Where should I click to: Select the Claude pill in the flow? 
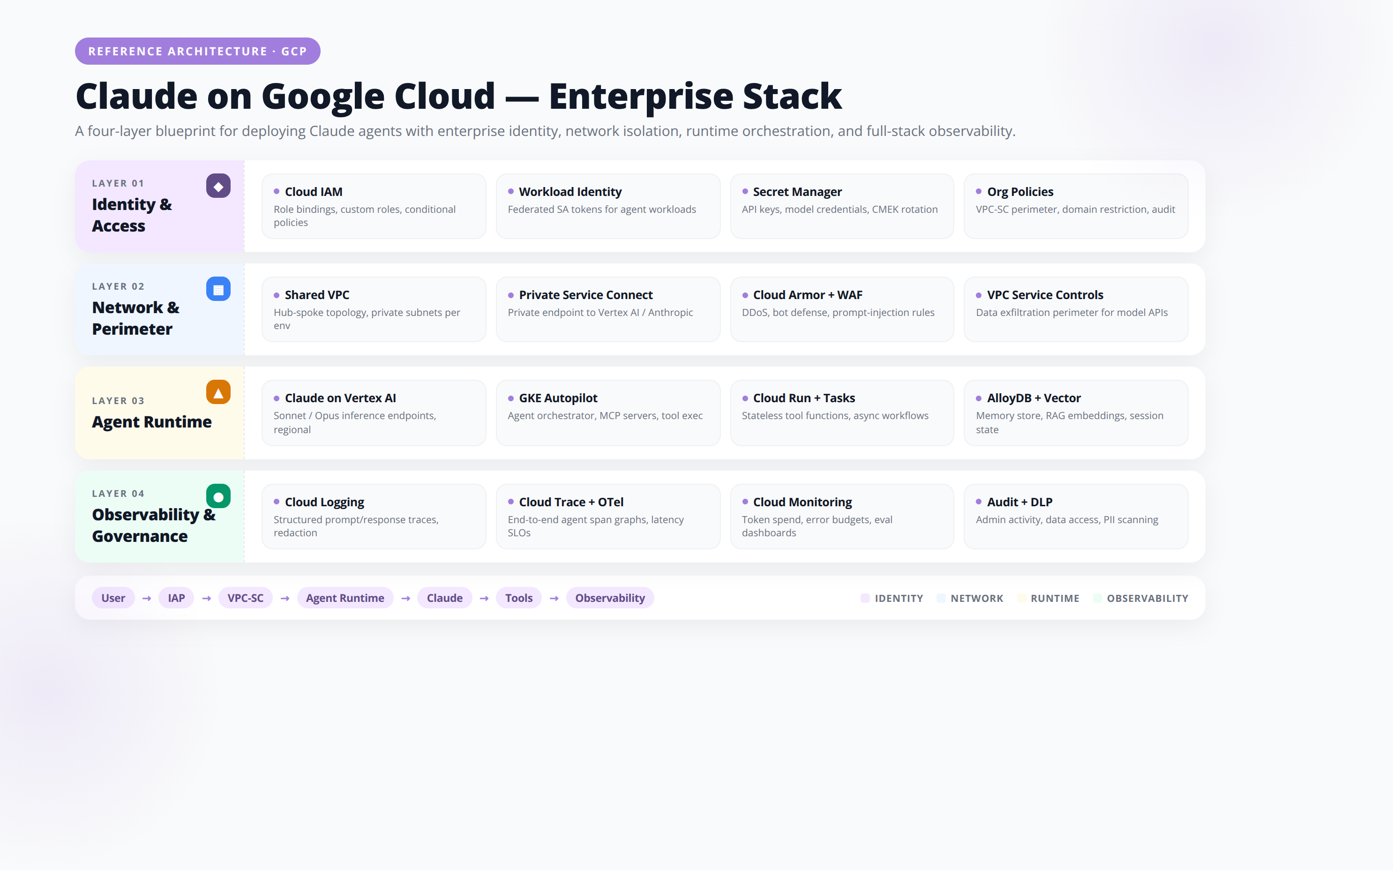click(x=444, y=598)
